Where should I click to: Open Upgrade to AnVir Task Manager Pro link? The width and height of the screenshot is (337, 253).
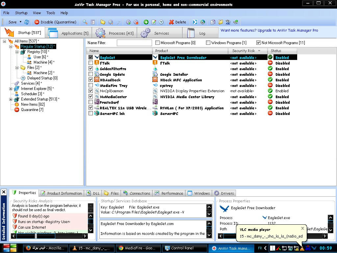click(269, 30)
